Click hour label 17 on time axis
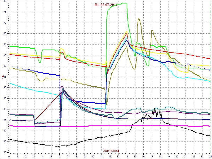This screenshot has width=212, height=159. click(x=151, y=156)
